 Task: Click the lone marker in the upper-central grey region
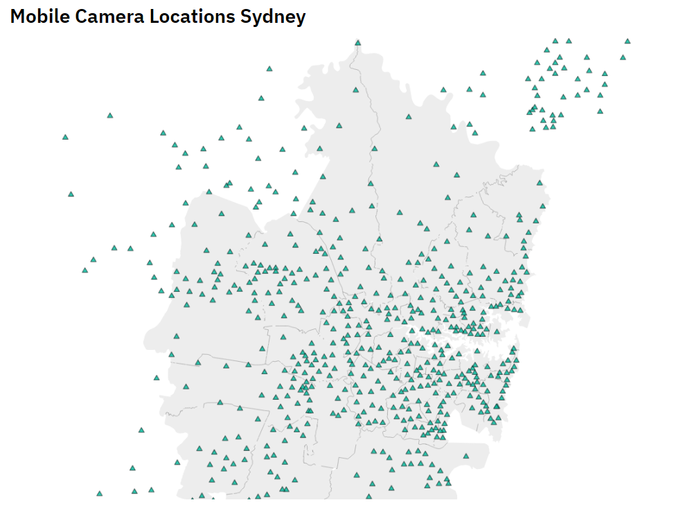tap(436, 165)
